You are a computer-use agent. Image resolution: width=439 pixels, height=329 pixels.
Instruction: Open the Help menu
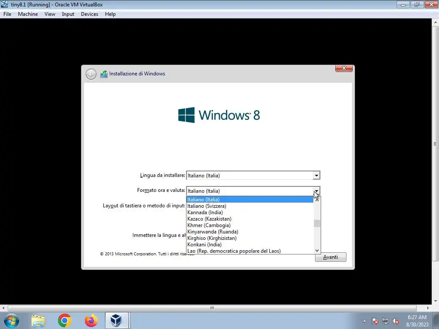pos(110,14)
